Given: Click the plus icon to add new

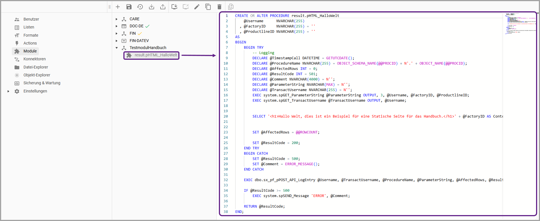Looking at the screenshot, I should point(118,7).
